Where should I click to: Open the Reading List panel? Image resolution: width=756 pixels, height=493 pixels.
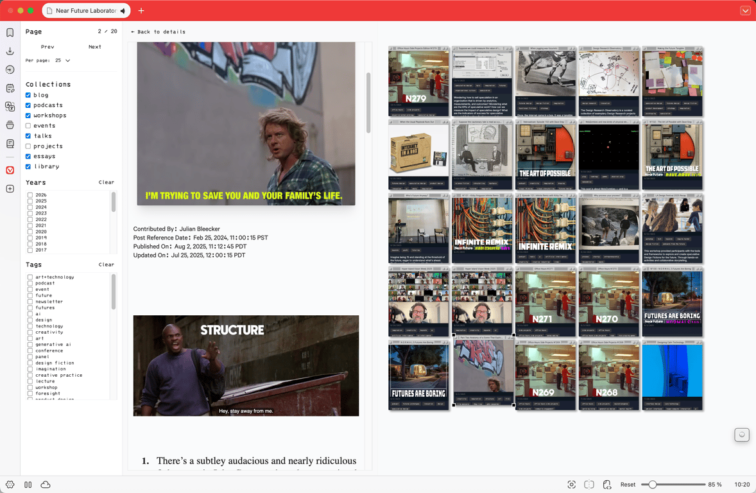[x=10, y=144]
